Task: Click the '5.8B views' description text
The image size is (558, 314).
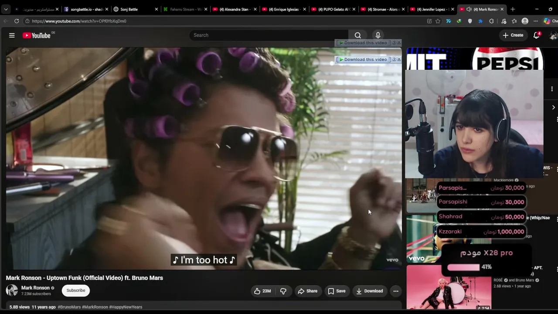Action: [20, 307]
